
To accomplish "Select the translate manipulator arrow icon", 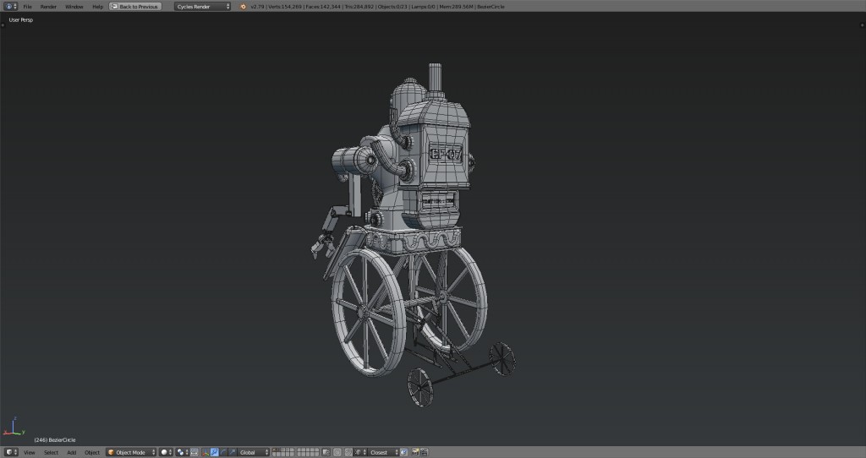I will click(x=214, y=452).
